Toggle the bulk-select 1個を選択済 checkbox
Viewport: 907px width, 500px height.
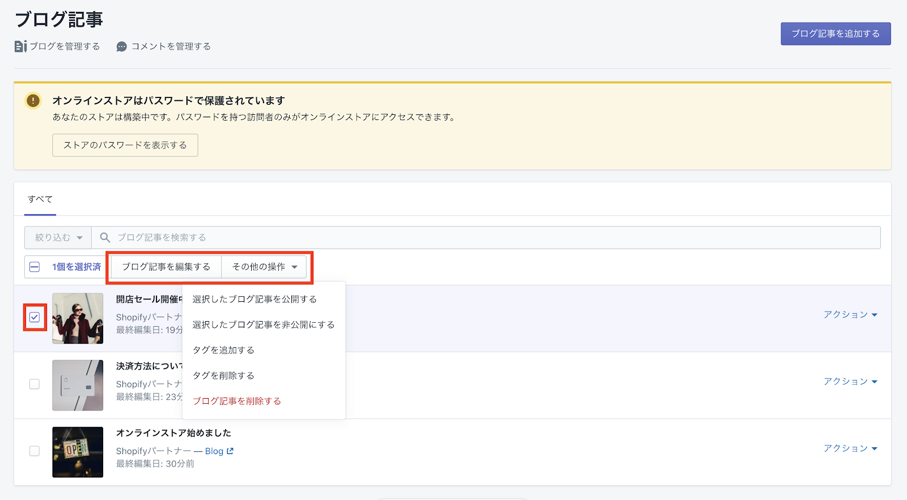click(x=35, y=267)
